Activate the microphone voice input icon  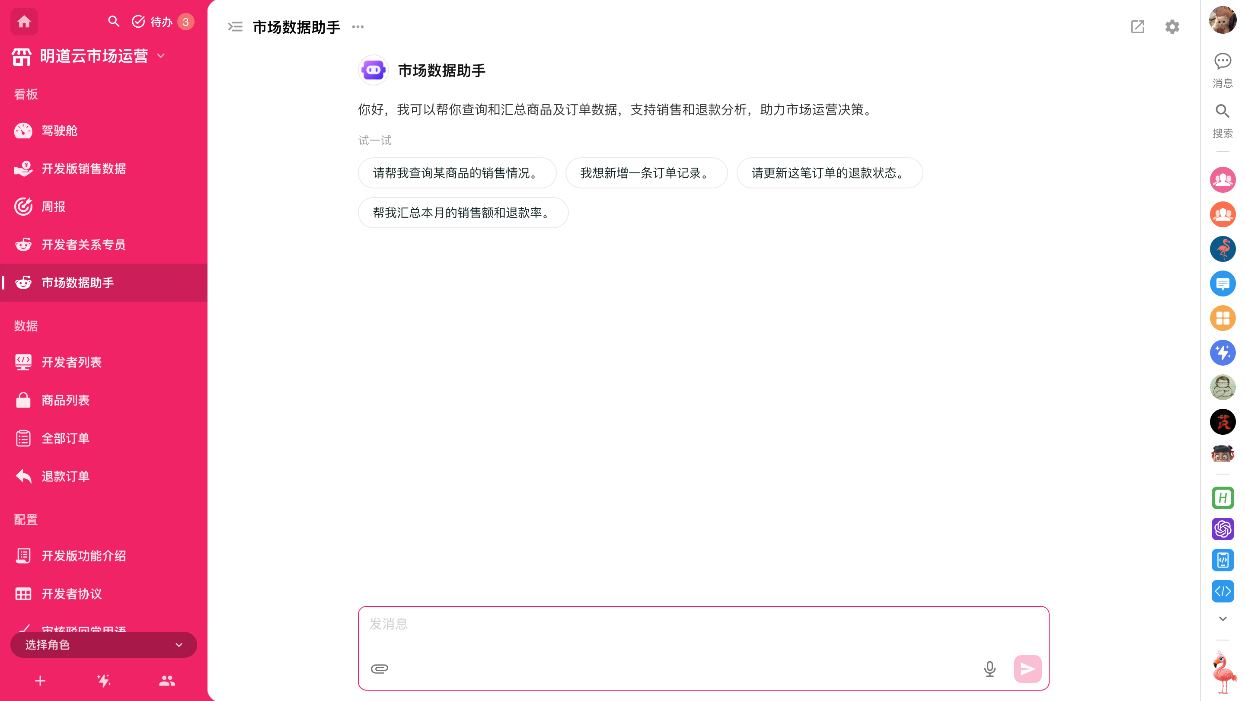[990, 669]
